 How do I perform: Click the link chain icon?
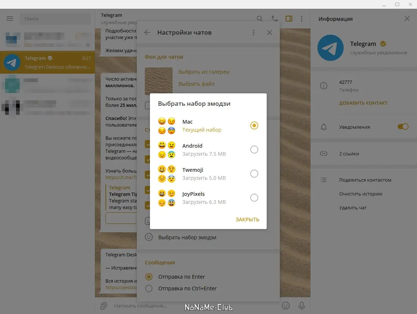click(x=324, y=154)
